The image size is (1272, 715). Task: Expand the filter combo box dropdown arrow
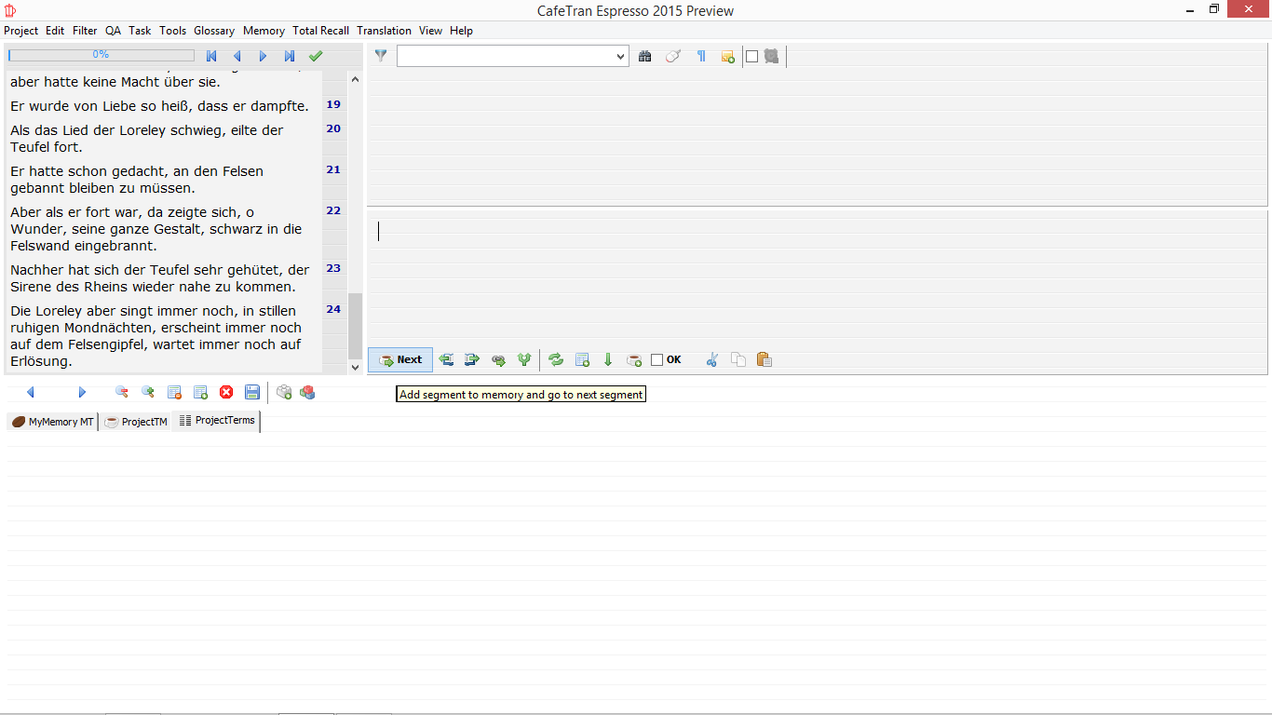click(x=621, y=57)
